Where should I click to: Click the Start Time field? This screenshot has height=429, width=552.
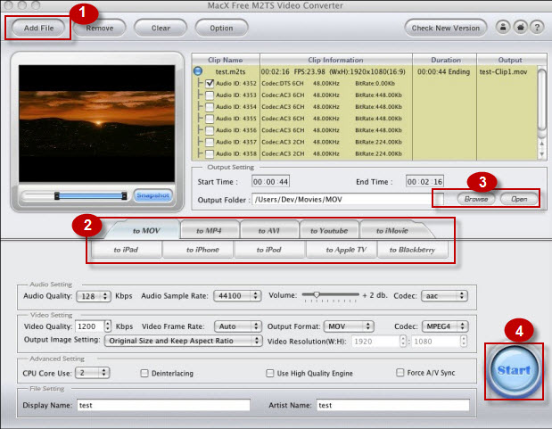coord(271,182)
